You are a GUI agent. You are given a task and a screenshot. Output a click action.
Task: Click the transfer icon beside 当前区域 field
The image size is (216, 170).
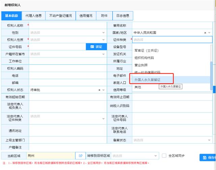[81, 156]
